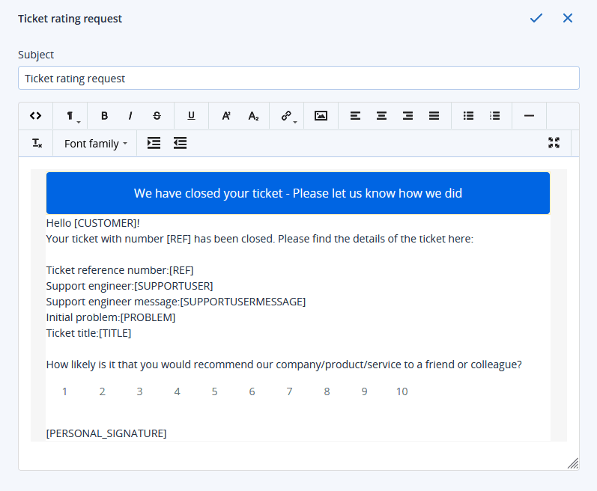The height and width of the screenshot is (491, 597).
Task: Increase indent of the paragraph
Action: tap(154, 144)
